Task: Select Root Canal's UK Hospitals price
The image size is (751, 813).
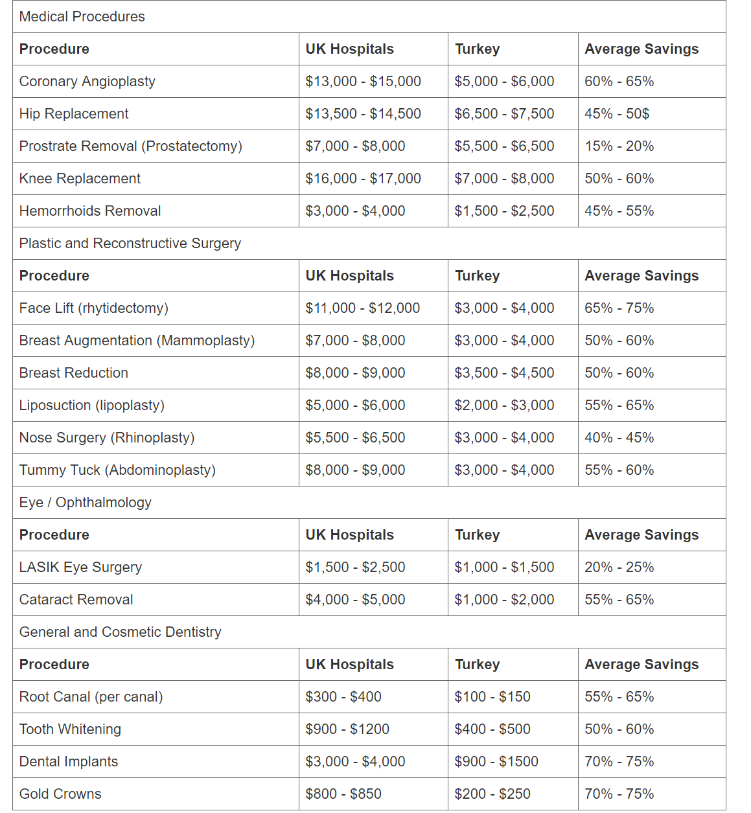Action: [343, 697]
